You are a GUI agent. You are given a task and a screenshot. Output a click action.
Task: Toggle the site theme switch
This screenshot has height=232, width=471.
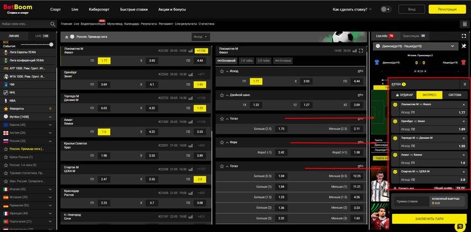coord(386,9)
